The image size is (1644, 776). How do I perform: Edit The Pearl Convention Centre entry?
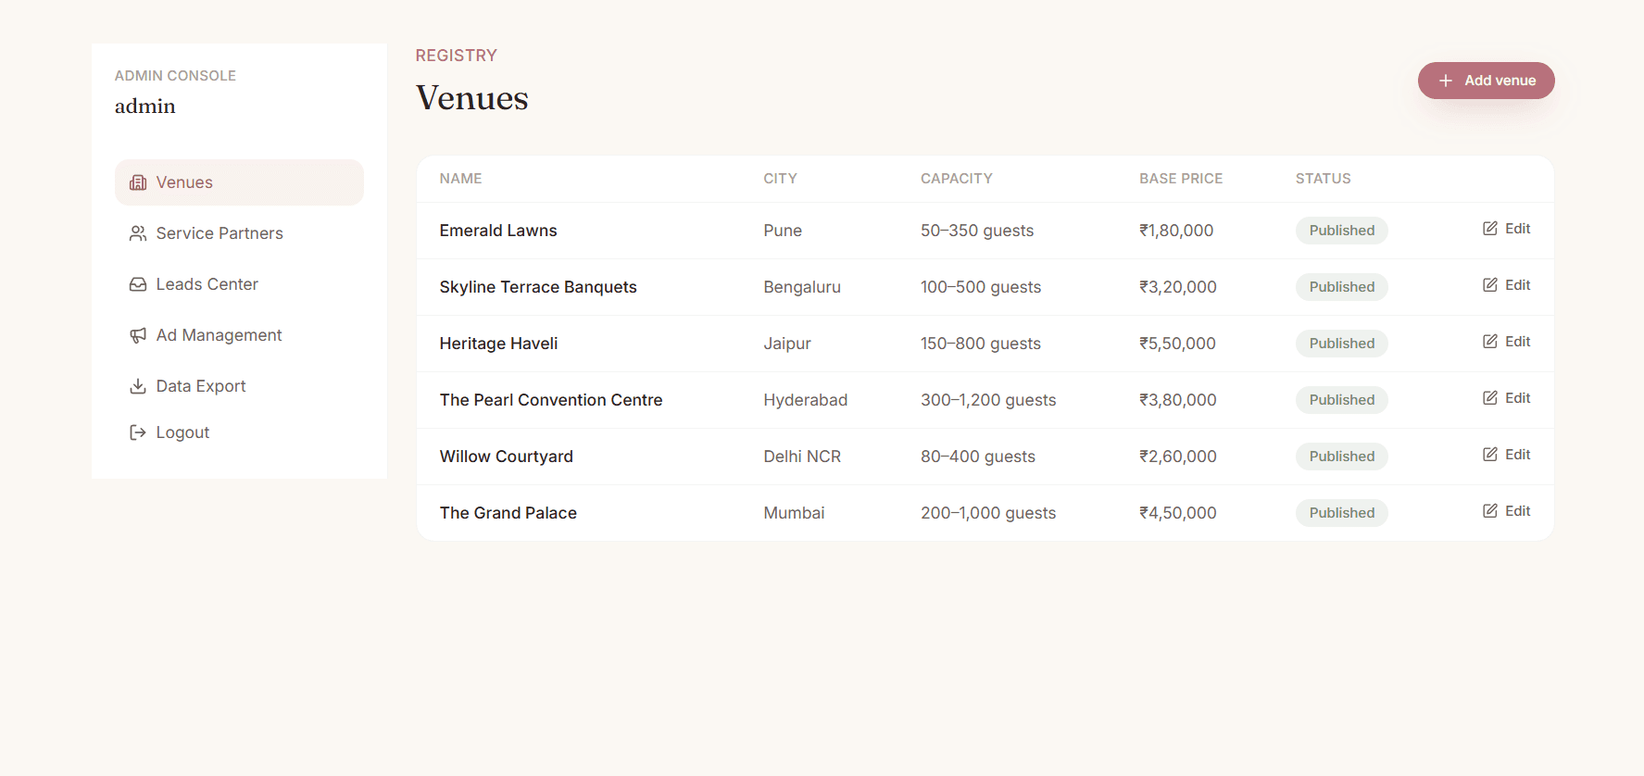pos(1506,398)
